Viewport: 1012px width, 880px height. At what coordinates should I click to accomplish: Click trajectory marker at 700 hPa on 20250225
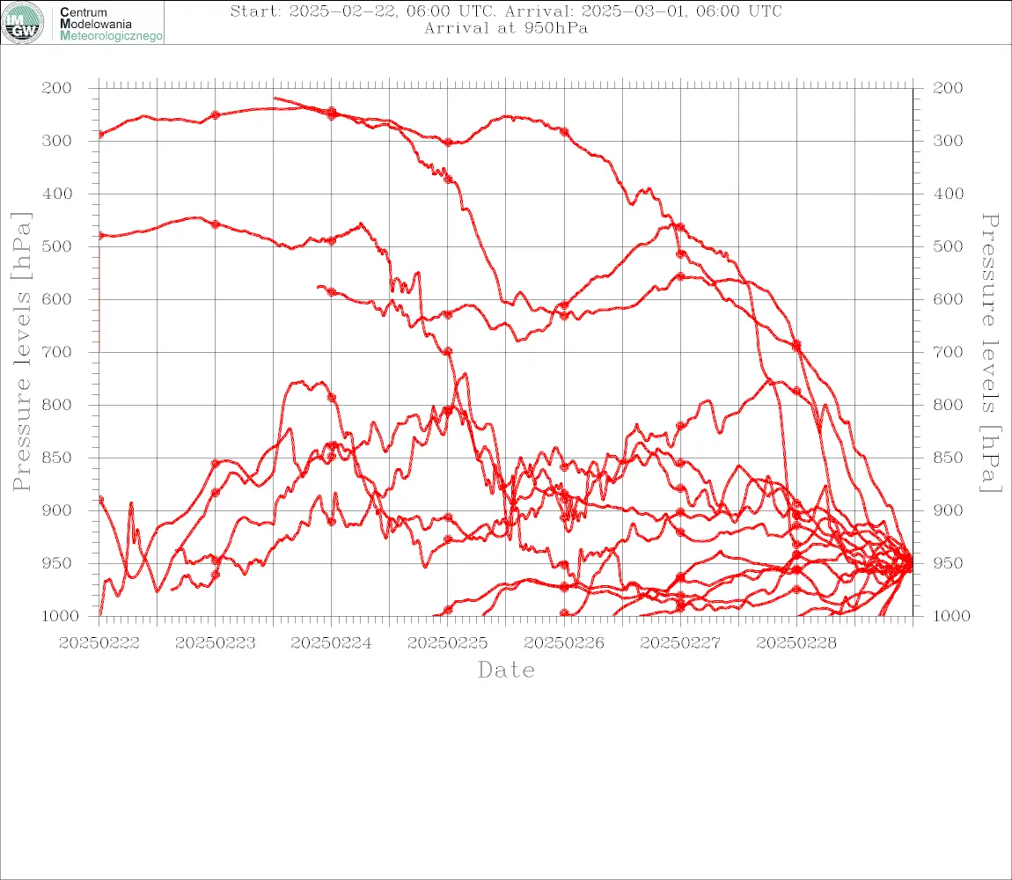tap(448, 352)
